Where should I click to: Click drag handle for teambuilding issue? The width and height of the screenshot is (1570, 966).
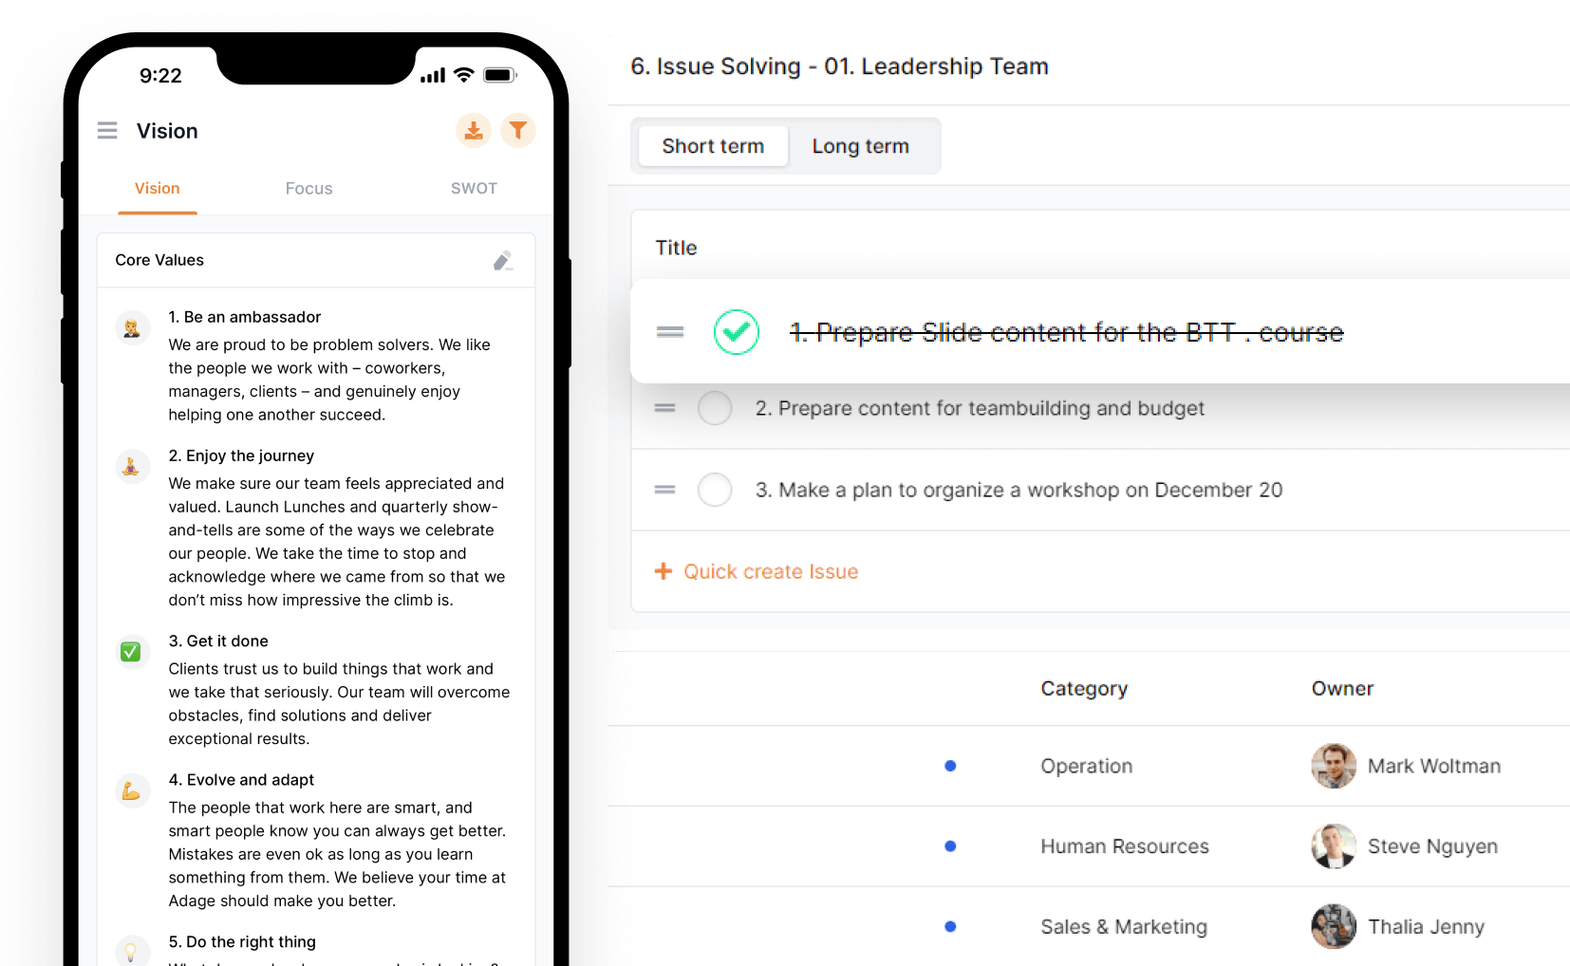coord(664,408)
